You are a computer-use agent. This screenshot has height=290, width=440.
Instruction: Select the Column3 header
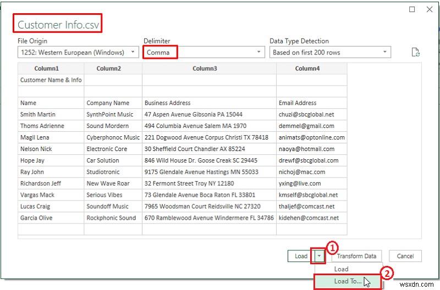tap(210, 68)
